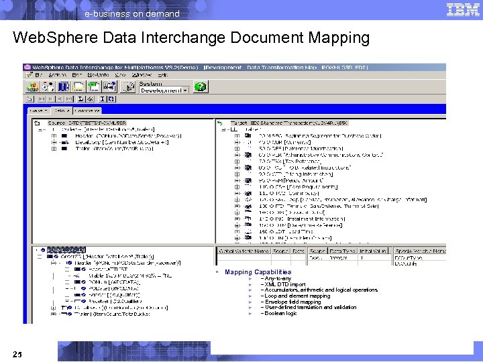Open the Window menu
This screenshot has width=483, height=362.
142,75
